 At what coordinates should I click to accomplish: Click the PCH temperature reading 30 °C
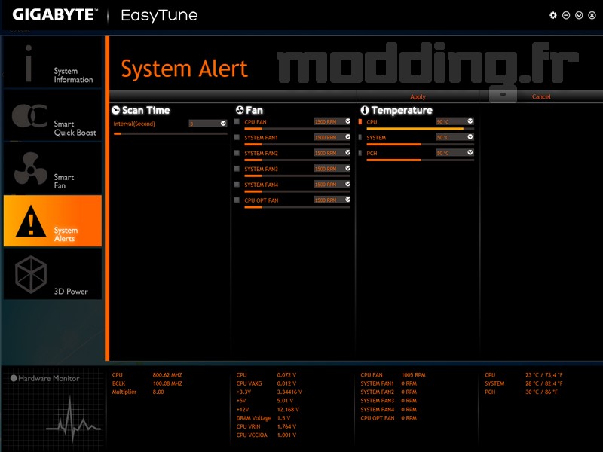(x=541, y=392)
